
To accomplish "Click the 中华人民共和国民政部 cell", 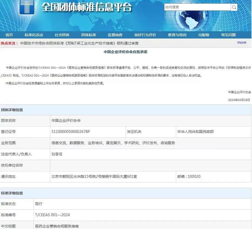I will pos(214,132).
